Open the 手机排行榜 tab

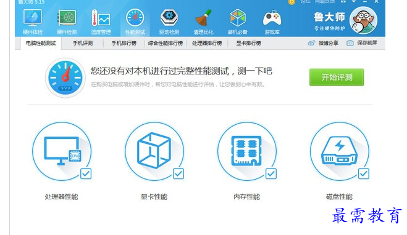click(x=124, y=43)
